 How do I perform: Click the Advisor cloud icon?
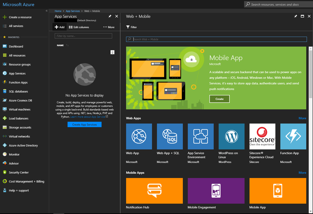[x=5, y=163]
